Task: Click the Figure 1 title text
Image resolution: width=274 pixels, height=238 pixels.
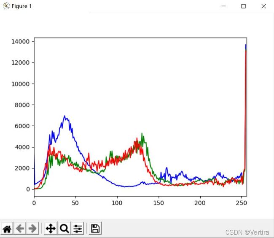Action: click(x=21, y=6)
